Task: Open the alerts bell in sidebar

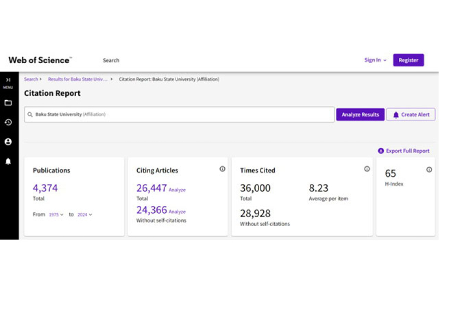Action: tap(8, 161)
